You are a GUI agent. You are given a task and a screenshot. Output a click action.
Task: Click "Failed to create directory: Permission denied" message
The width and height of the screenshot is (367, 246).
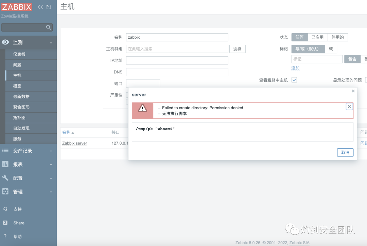click(203, 108)
